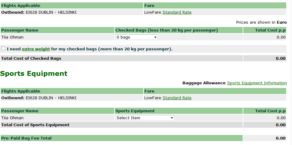The height and width of the screenshot is (145, 292).
Task: Click the Total Cost of Sports Equipment amount
Action: (x=280, y=125)
